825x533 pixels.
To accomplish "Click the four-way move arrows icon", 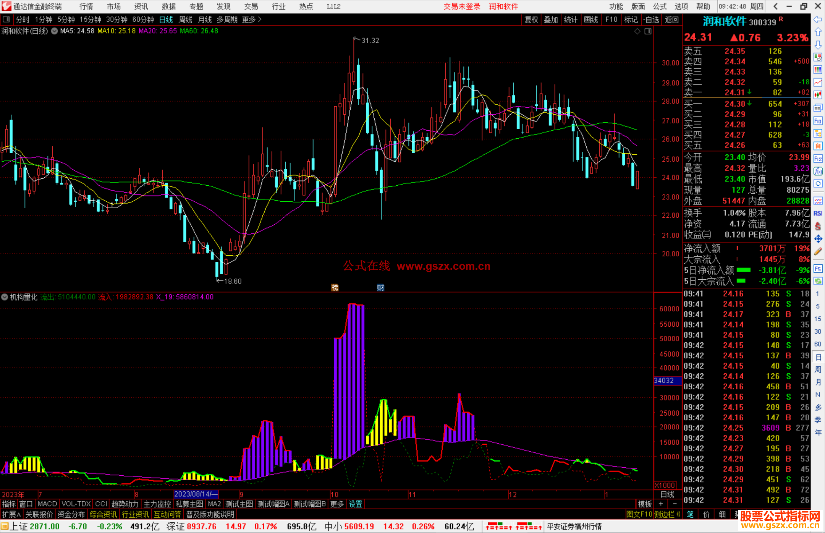I will [818, 239].
